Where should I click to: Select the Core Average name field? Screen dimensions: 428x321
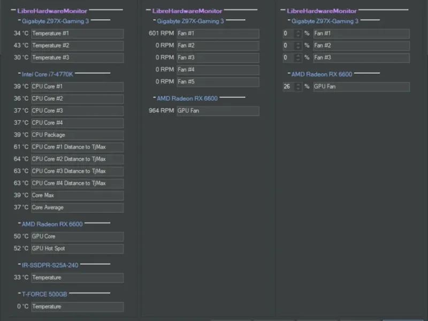[77, 208]
